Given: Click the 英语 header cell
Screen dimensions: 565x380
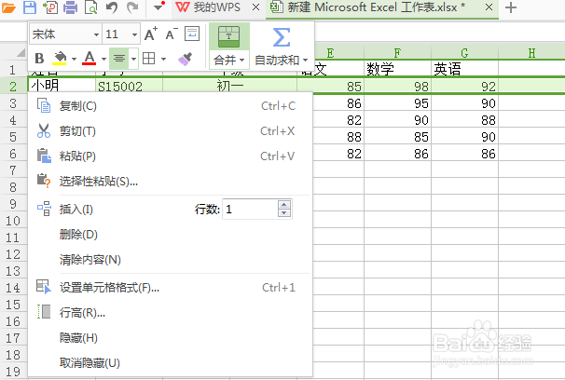Looking at the screenshot, I should tap(465, 68).
